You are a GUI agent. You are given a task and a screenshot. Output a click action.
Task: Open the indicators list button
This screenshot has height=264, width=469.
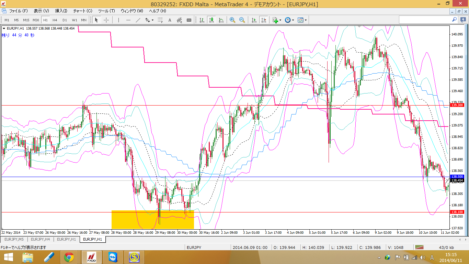tap(275, 20)
